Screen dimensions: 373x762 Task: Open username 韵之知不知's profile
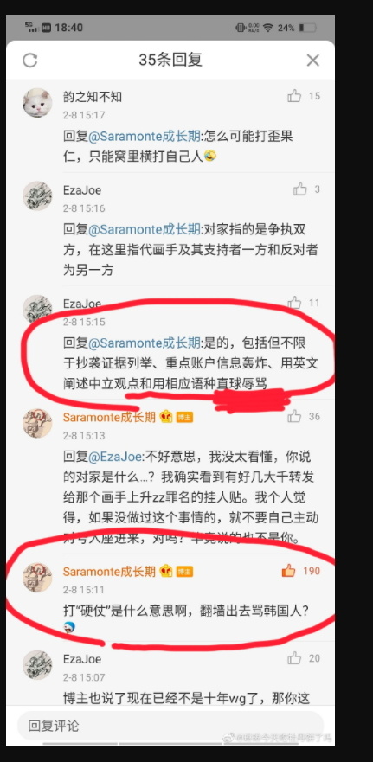(93, 97)
